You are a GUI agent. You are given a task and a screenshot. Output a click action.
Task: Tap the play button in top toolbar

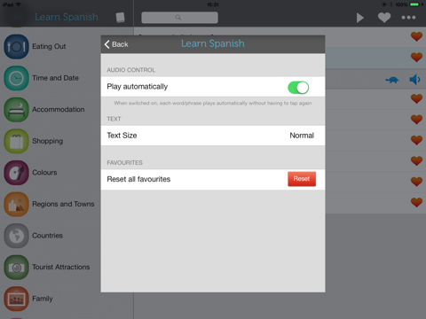[359, 18]
